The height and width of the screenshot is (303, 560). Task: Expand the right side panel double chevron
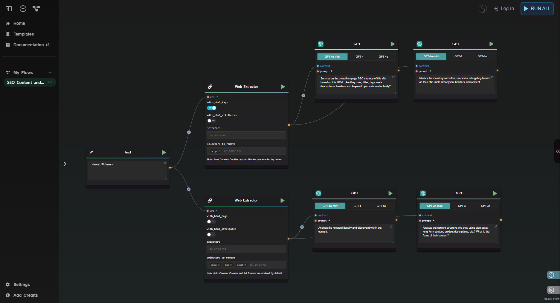557,151
